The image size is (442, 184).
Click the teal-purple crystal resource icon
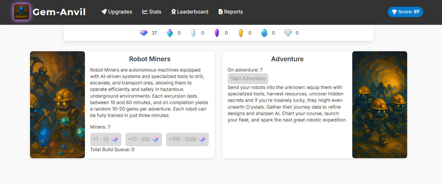click(x=170, y=33)
